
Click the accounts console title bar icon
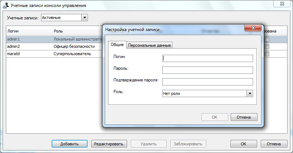click(5, 5)
